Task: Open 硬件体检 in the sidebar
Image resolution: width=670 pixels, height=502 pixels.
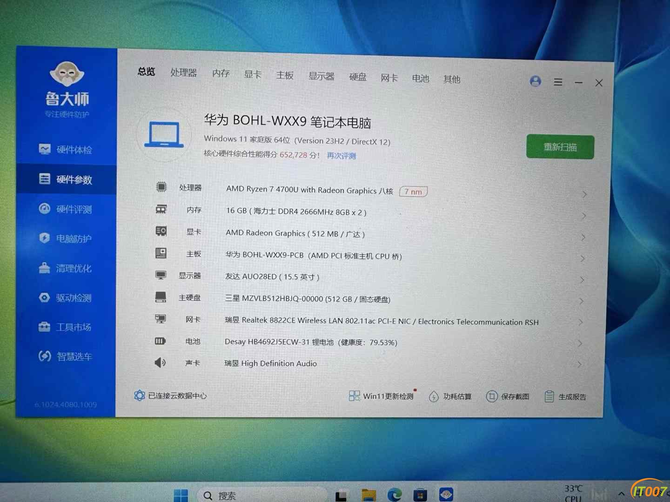Action: pos(66,149)
